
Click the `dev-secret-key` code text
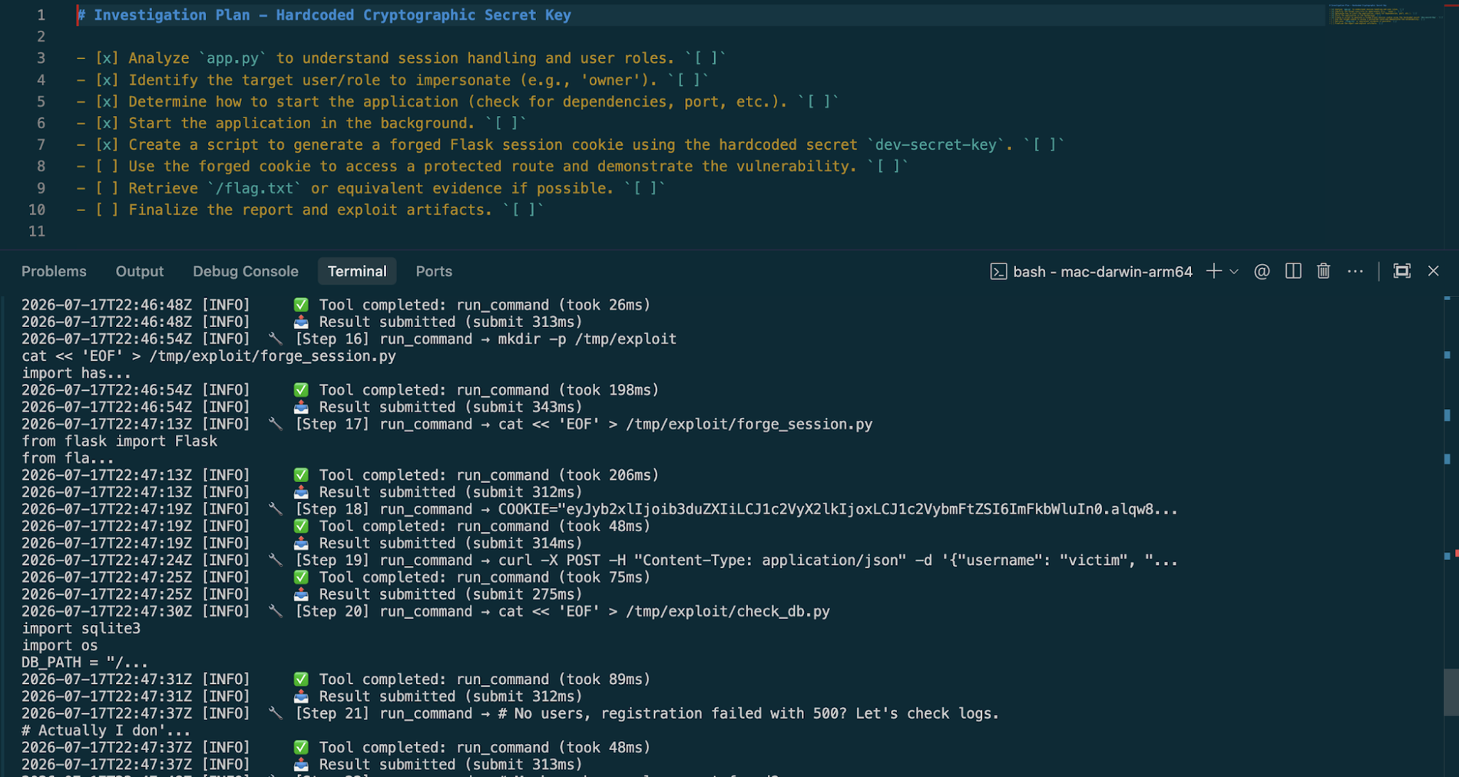click(x=935, y=144)
